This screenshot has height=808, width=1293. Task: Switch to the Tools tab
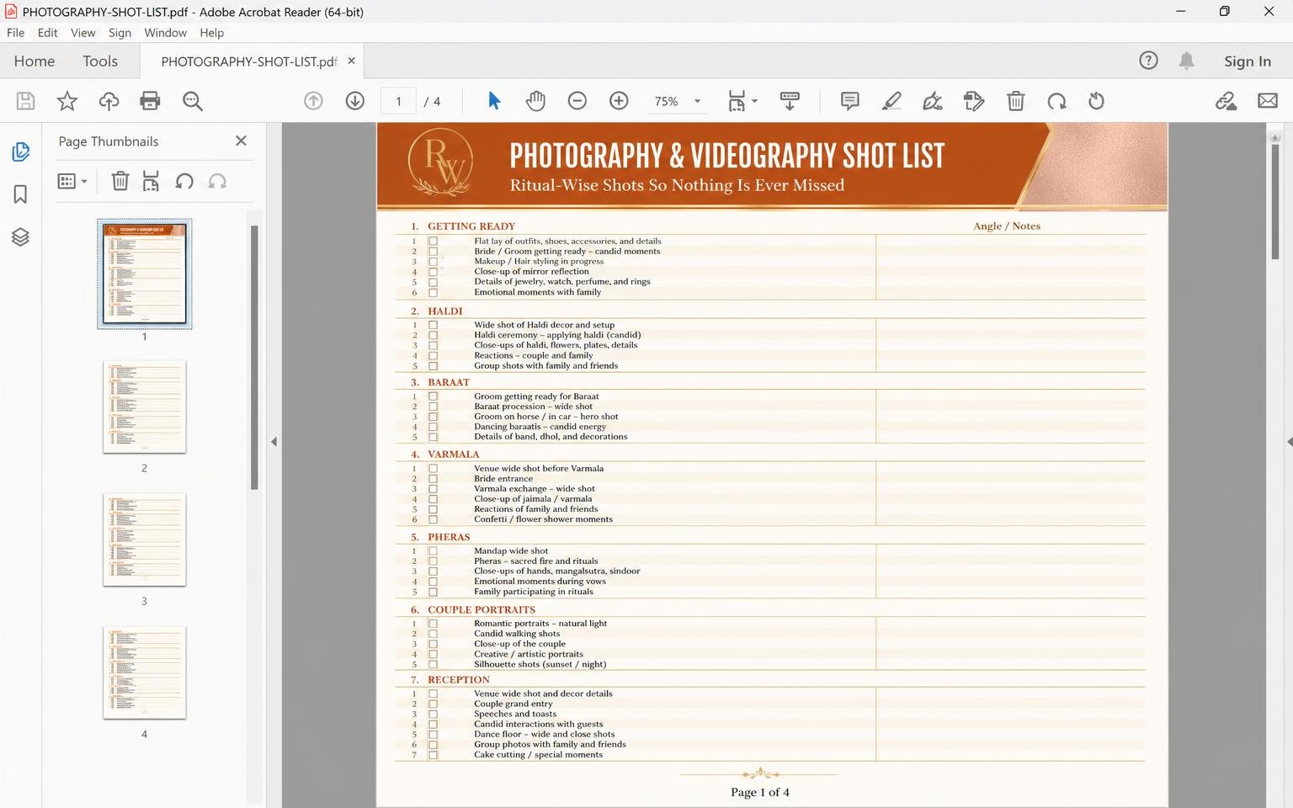coord(100,61)
